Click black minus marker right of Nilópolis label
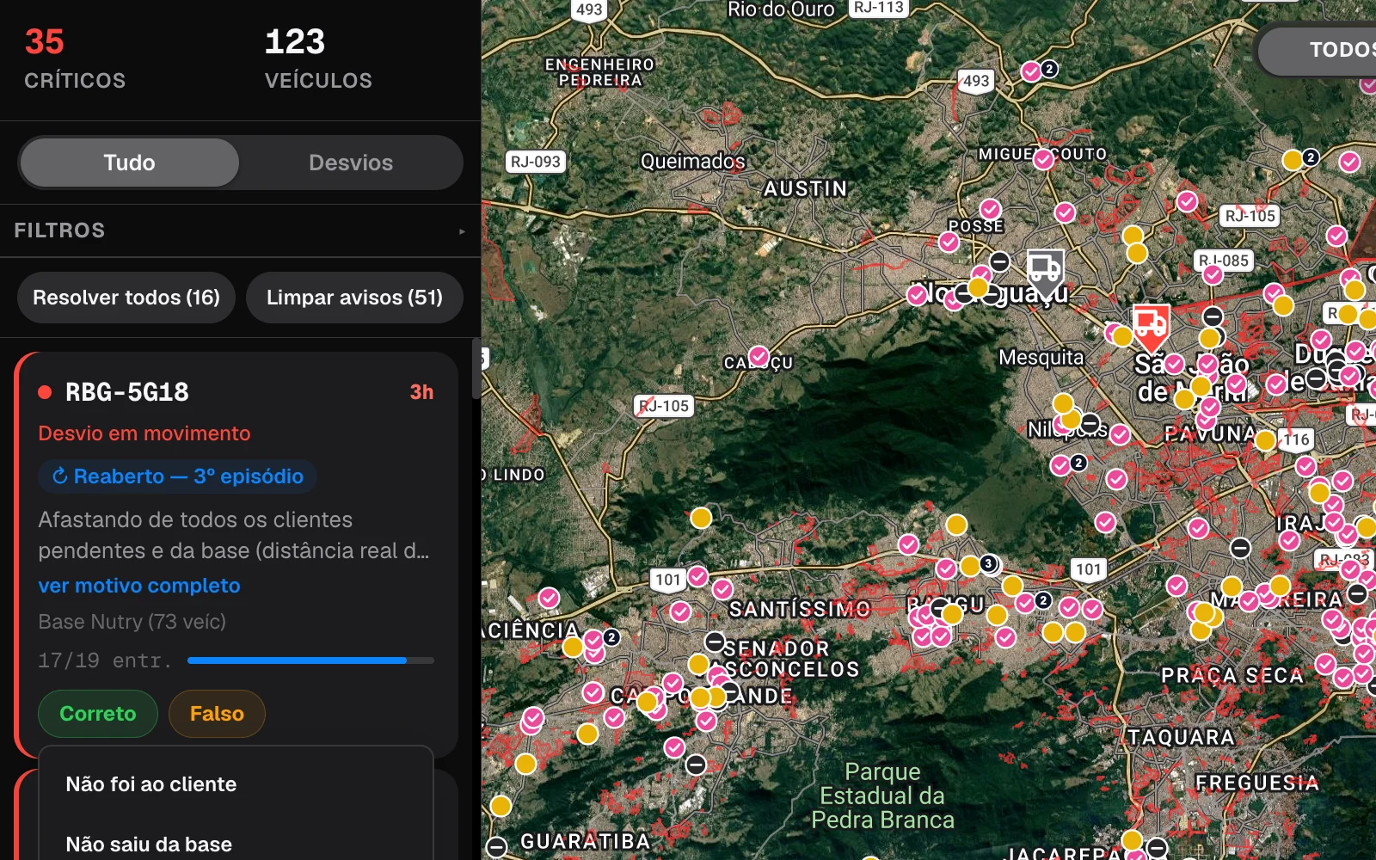The width and height of the screenshot is (1376, 860). 1090,423
